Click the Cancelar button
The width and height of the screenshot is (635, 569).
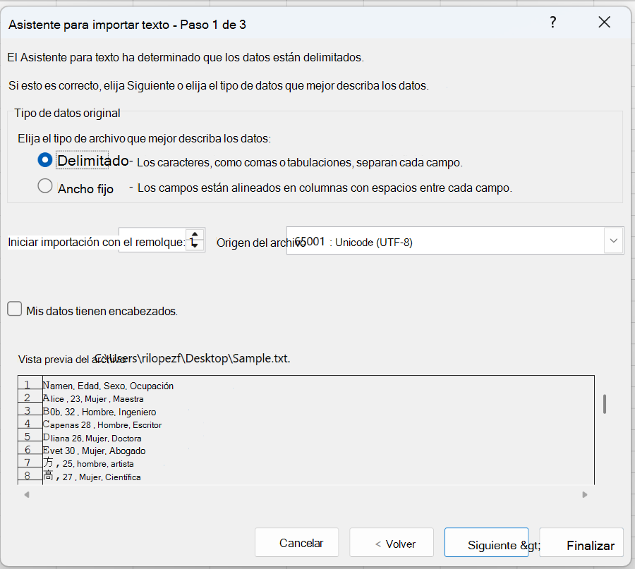click(297, 542)
